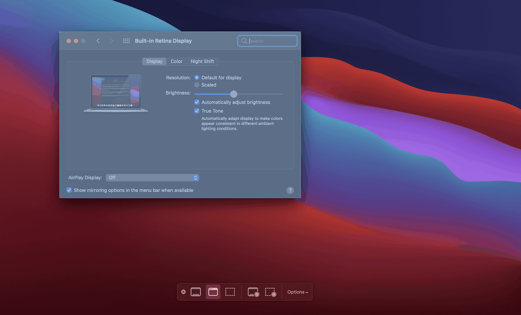Open the Night Shift tab

pos(202,62)
